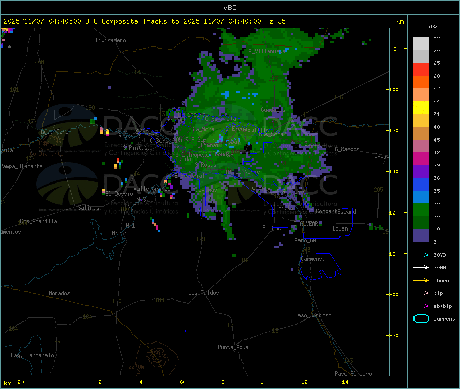
Task: Click the 'dBZ' heading above color scale
Action: pyautogui.click(x=433, y=27)
